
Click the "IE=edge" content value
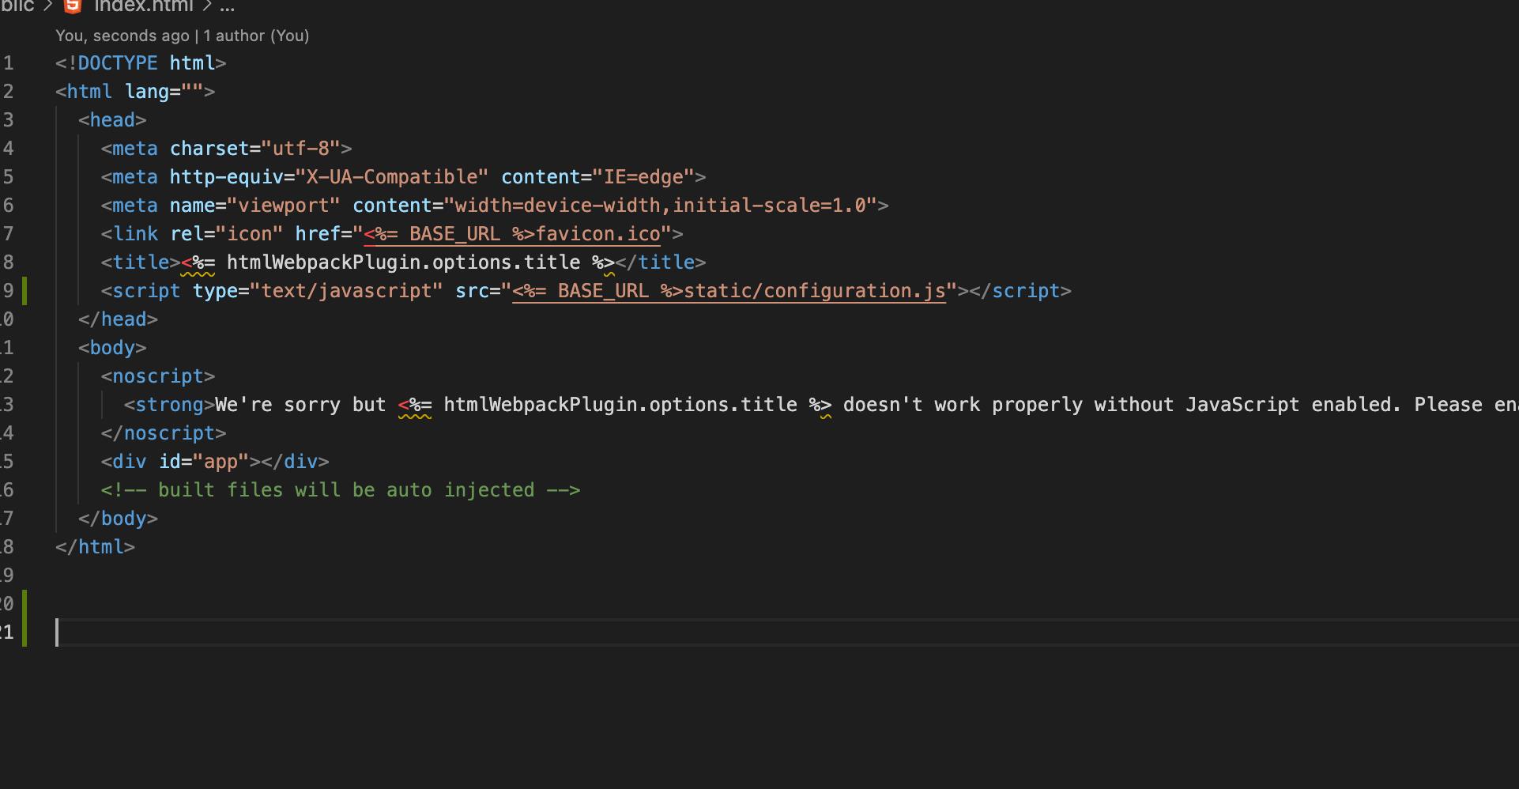pyautogui.click(x=643, y=177)
